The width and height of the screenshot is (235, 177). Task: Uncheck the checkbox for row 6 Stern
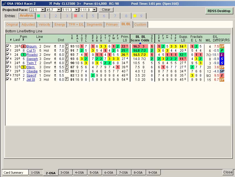click(7, 67)
